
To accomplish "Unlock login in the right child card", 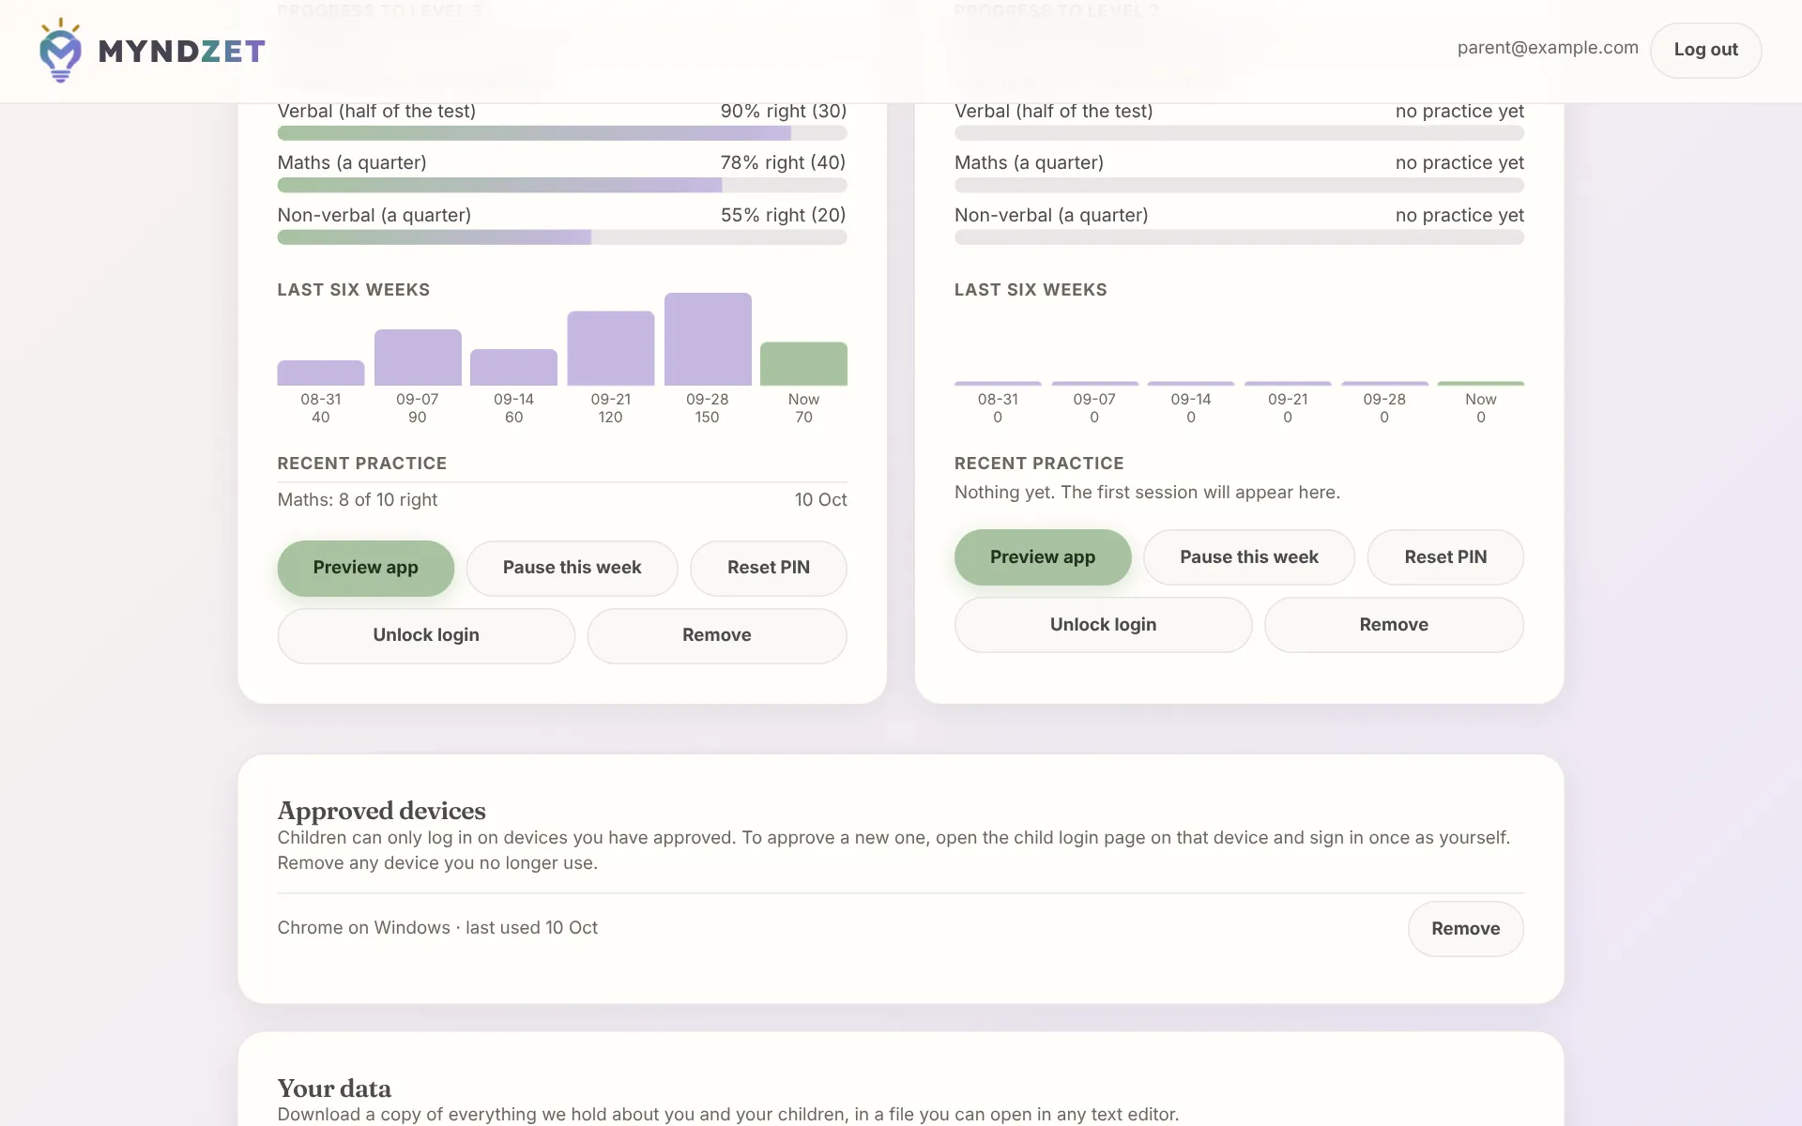I will [1104, 625].
